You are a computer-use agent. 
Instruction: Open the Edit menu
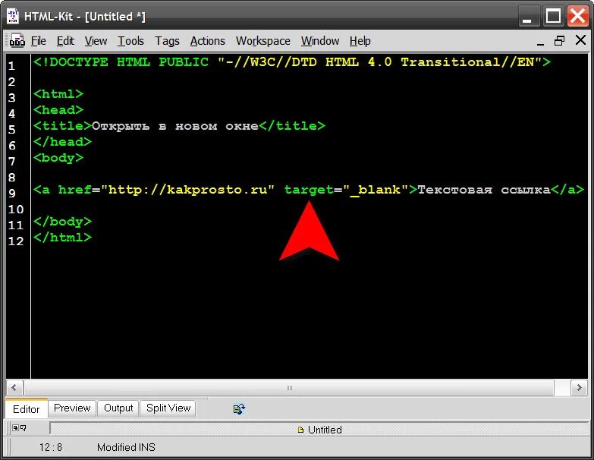(65, 40)
